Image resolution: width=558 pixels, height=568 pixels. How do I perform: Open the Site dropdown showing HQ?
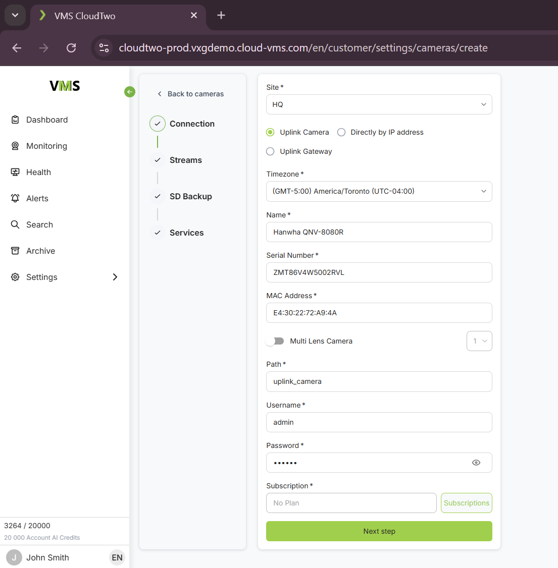(x=379, y=104)
